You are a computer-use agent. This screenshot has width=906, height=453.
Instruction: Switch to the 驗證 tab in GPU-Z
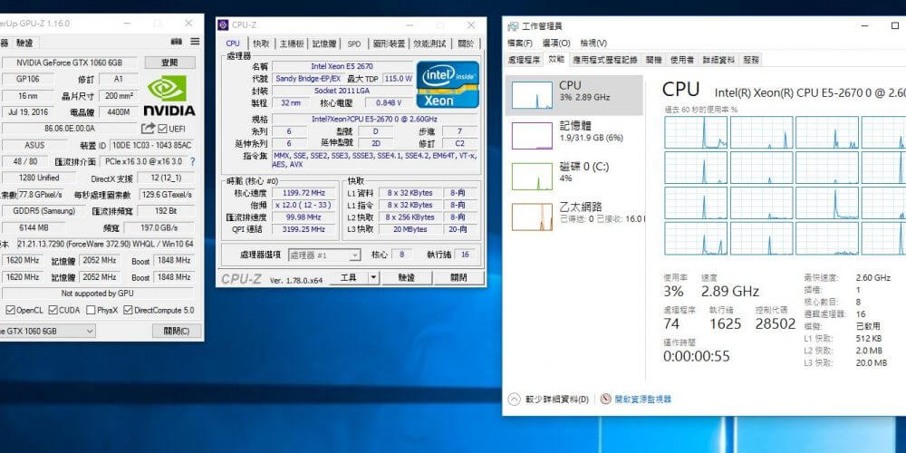click(x=24, y=43)
